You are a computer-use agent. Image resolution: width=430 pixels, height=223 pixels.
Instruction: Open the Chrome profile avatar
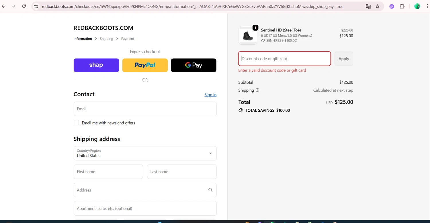click(x=417, y=6)
